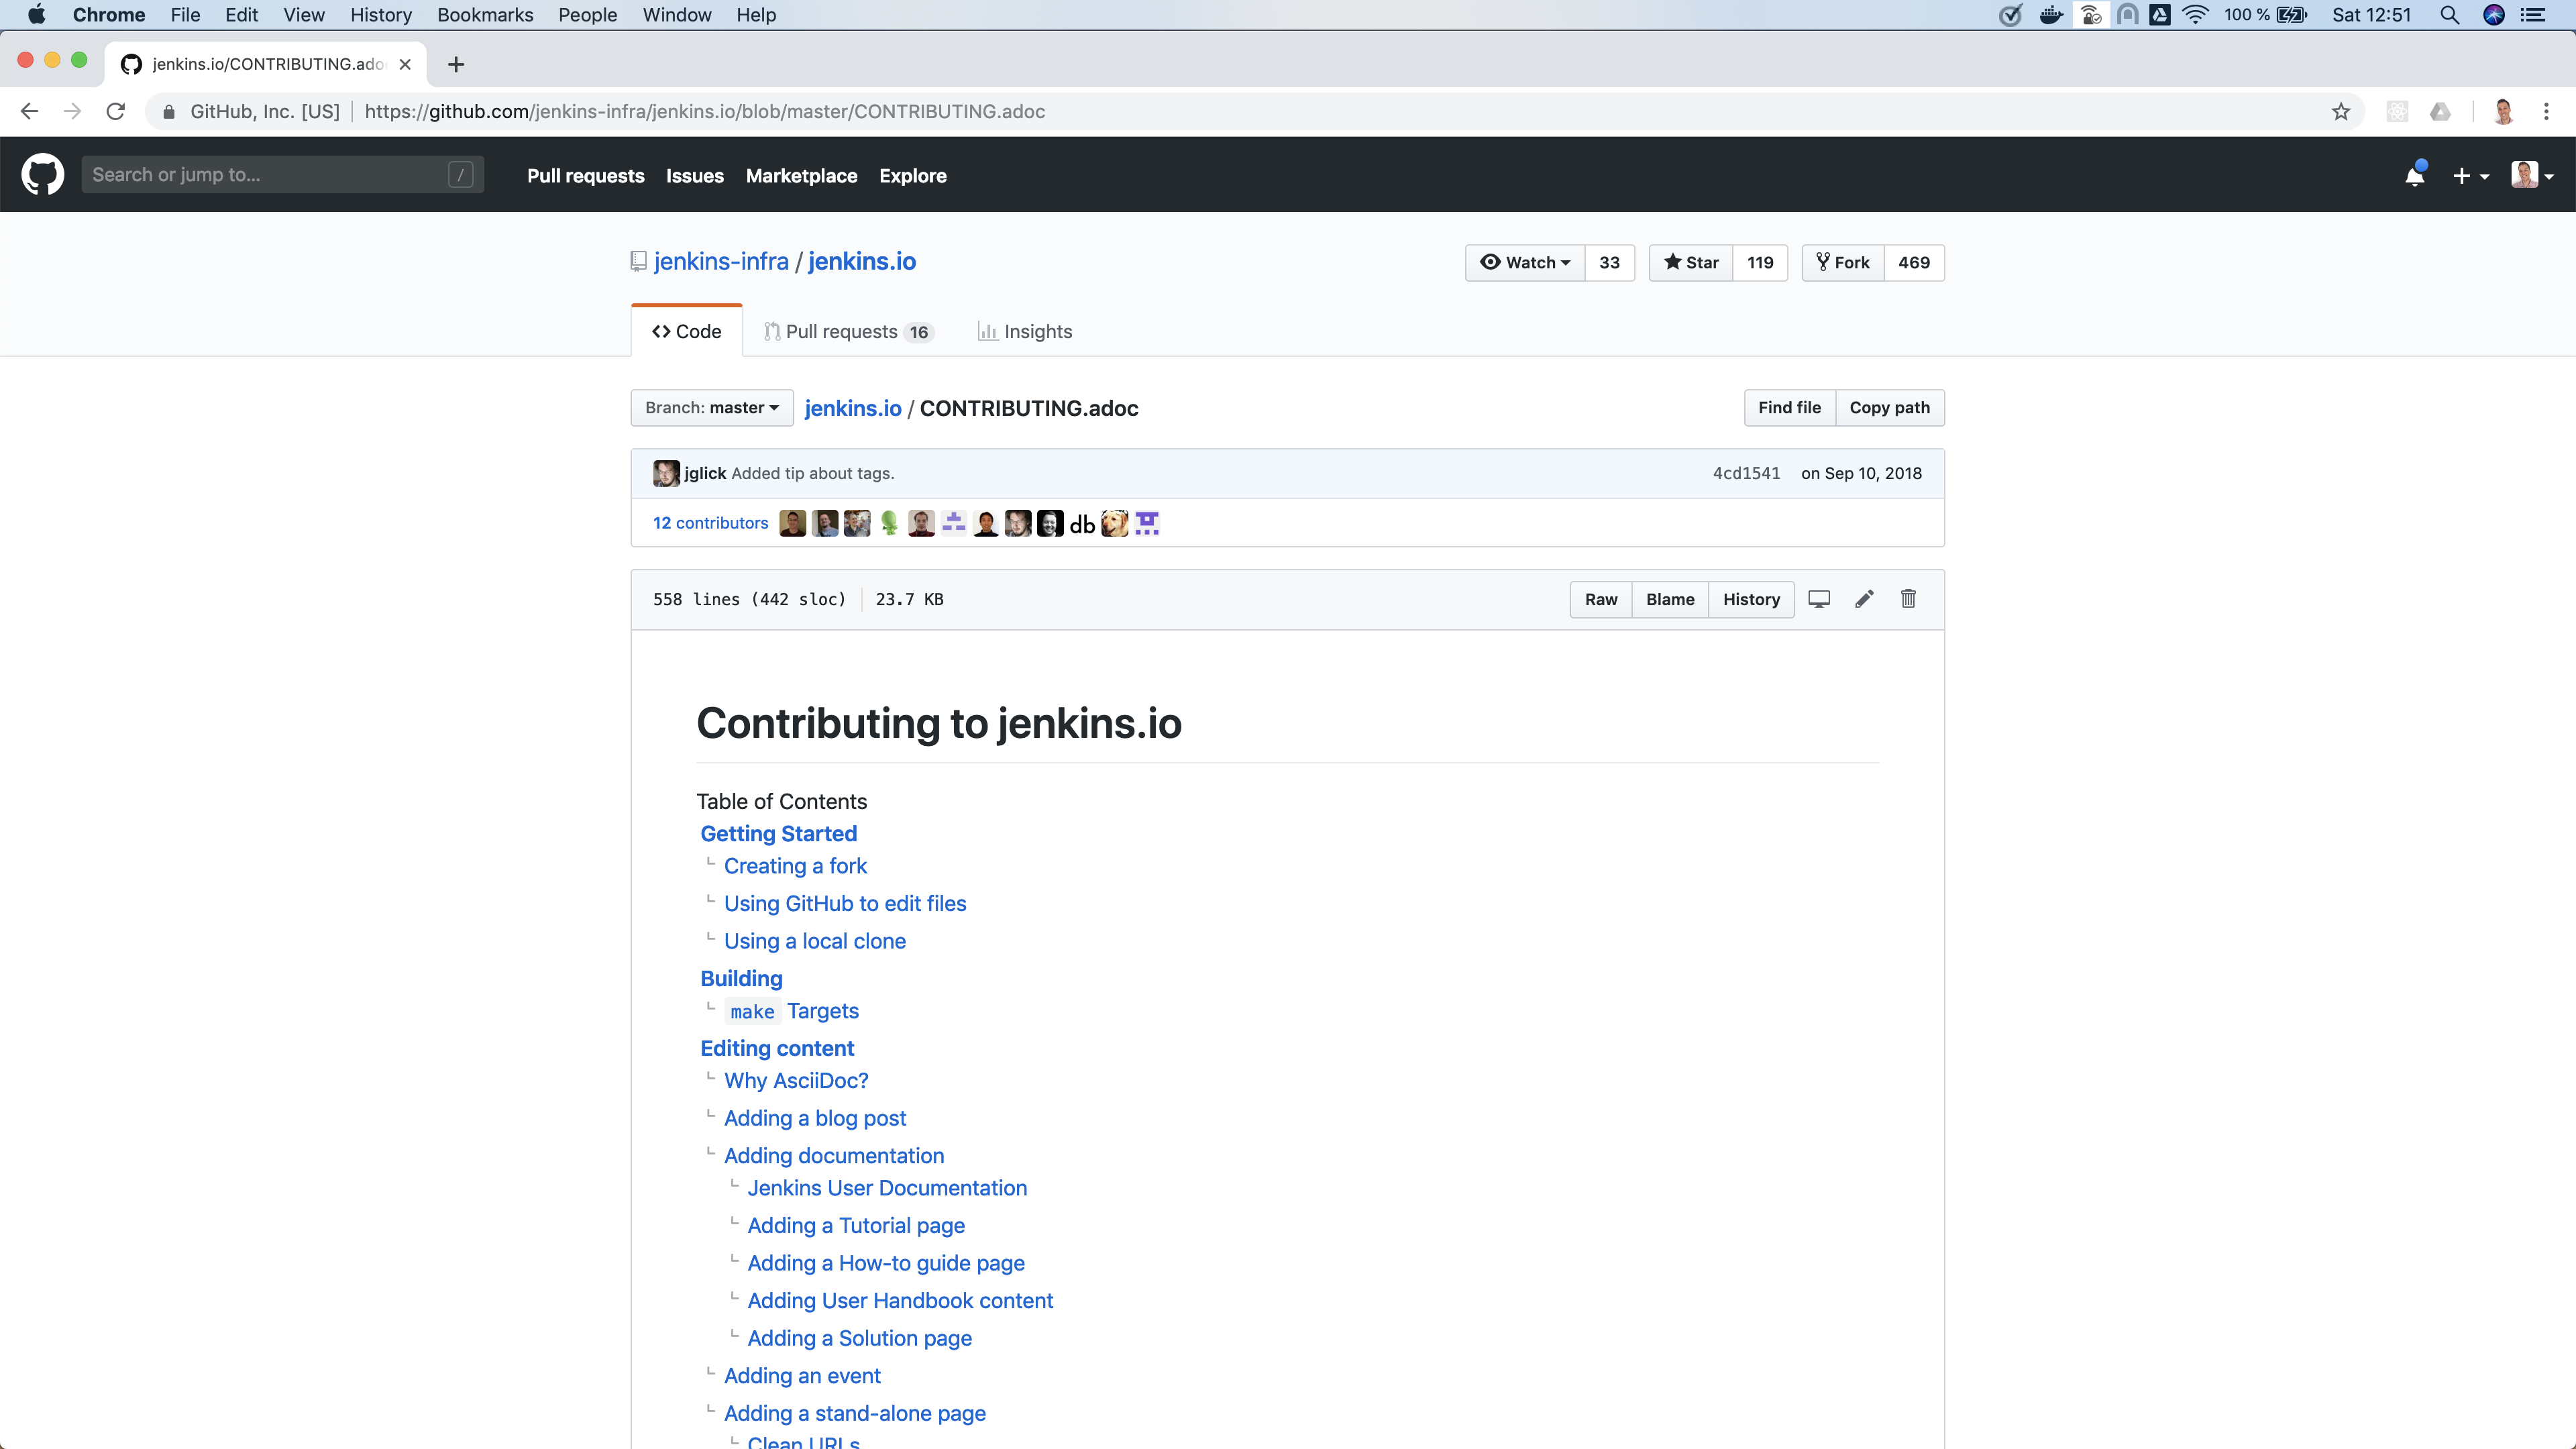Open Issues in top navigation
The width and height of the screenshot is (2576, 1449).
(695, 176)
